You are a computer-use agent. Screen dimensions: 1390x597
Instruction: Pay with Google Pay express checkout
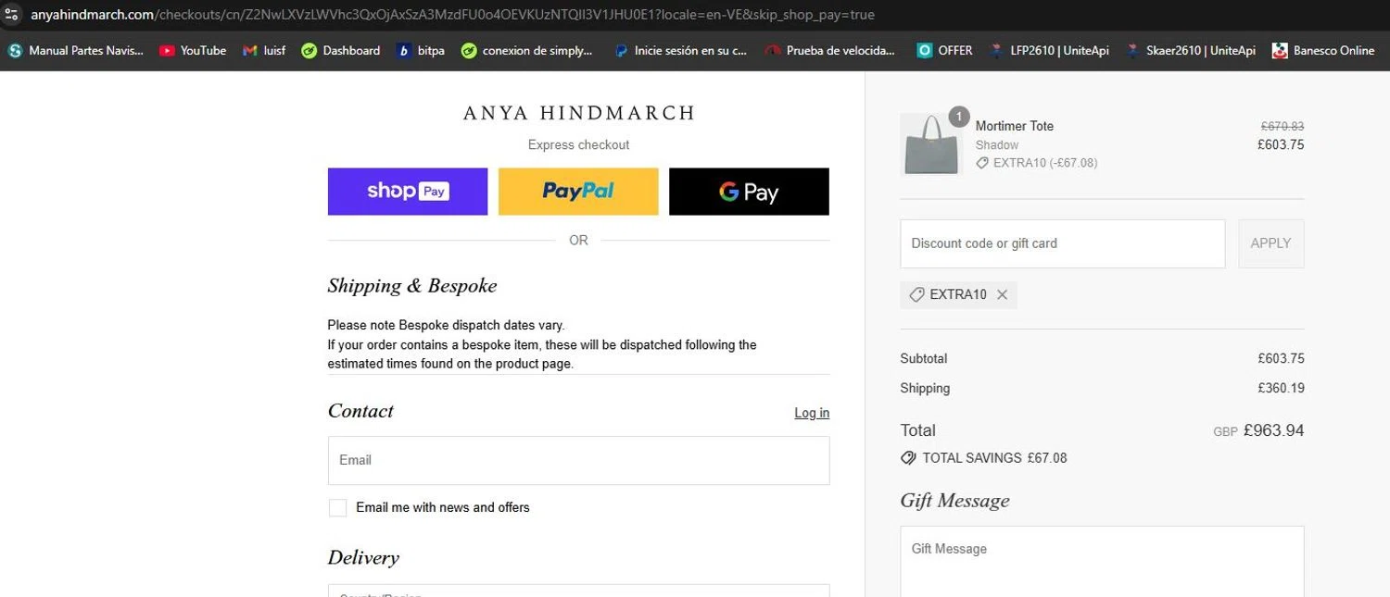click(x=749, y=192)
